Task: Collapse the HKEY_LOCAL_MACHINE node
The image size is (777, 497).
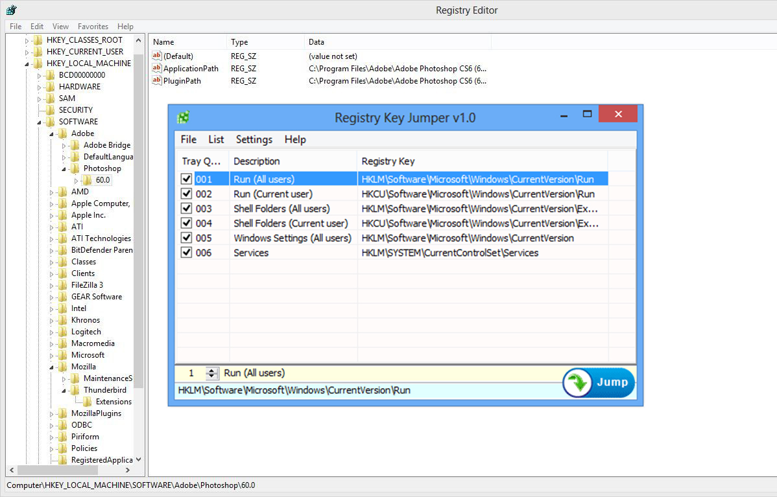Action: tap(27, 64)
